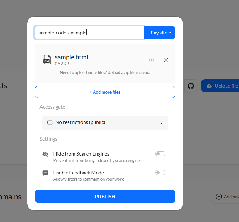The height and width of the screenshot is (222, 239).
Task: Enable the Hide from Search Engines switch
Action: [160, 154]
